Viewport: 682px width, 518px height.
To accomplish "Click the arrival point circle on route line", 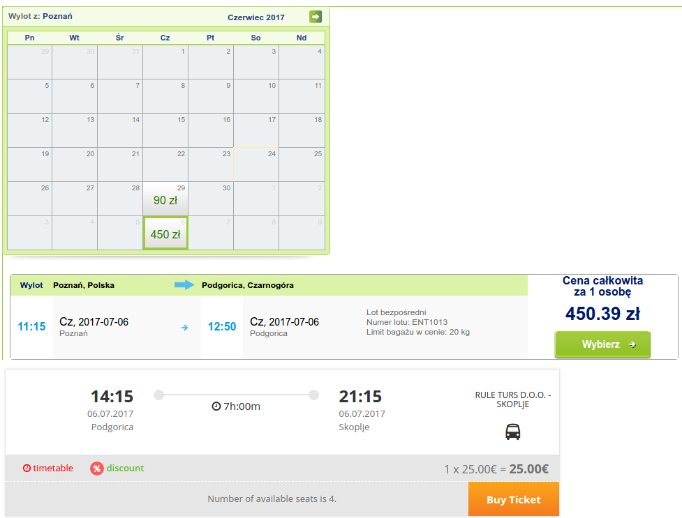I will (x=313, y=395).
